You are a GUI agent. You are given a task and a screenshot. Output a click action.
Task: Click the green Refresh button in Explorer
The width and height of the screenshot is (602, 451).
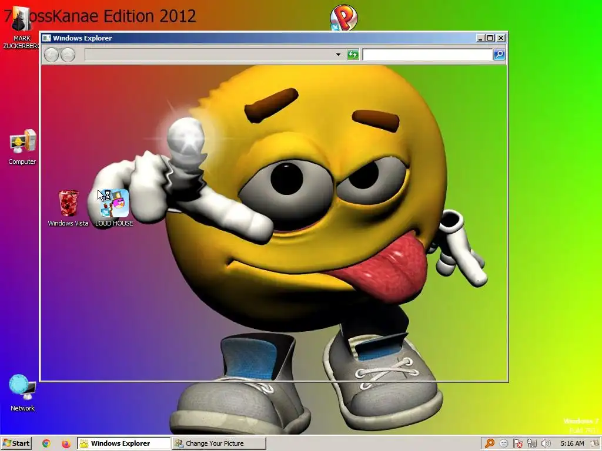click(353, 55)
